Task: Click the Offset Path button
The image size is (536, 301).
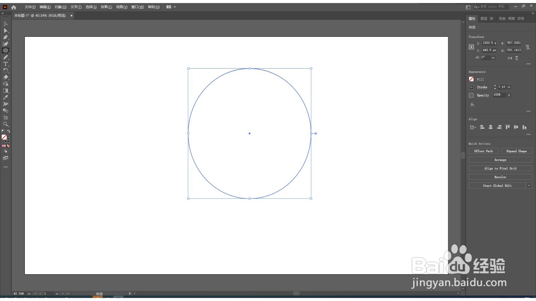Action: pos(483,151)
